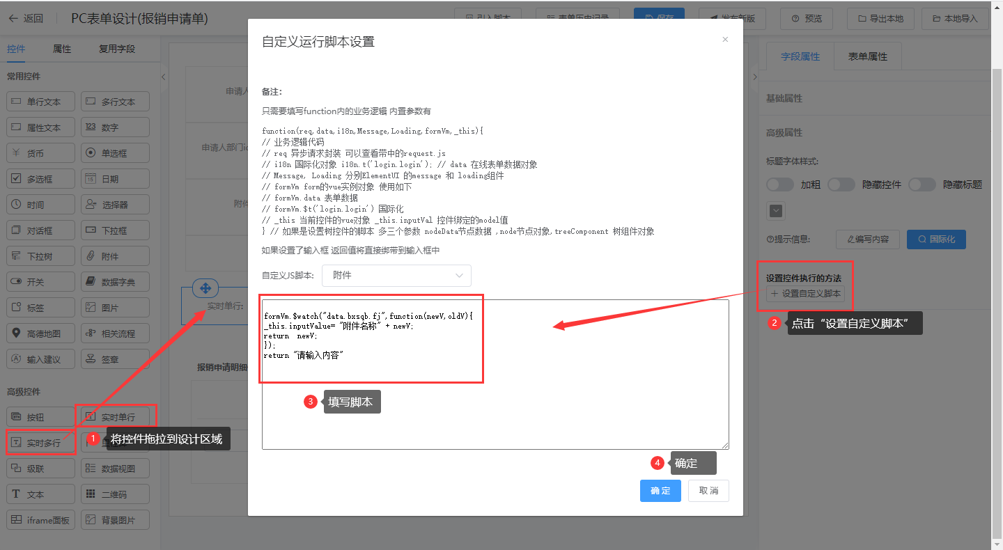Screen dimensions: 1003x550
Task: Click the 返回 back link
Action: click(x=26, y=19)
